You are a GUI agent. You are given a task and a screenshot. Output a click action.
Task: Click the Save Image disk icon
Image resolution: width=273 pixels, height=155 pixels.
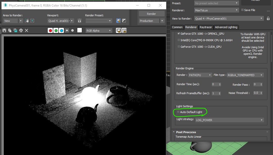tap(4, 30)
